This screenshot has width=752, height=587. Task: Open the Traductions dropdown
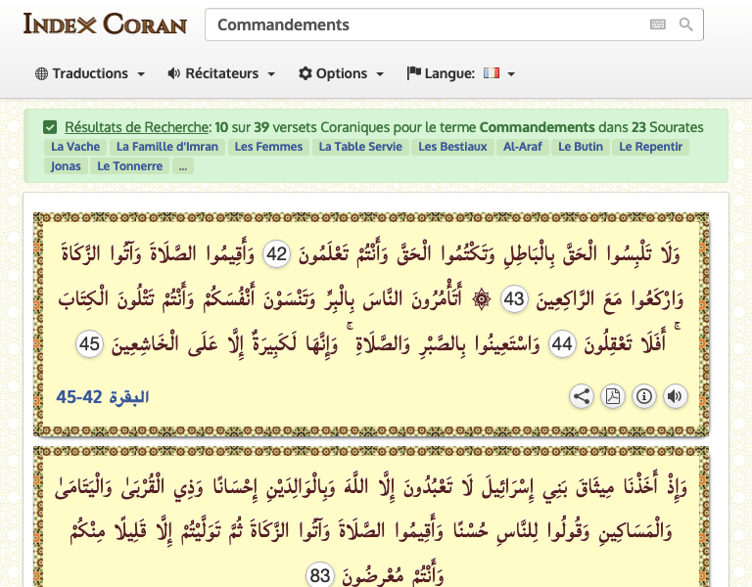click(90, 73)
